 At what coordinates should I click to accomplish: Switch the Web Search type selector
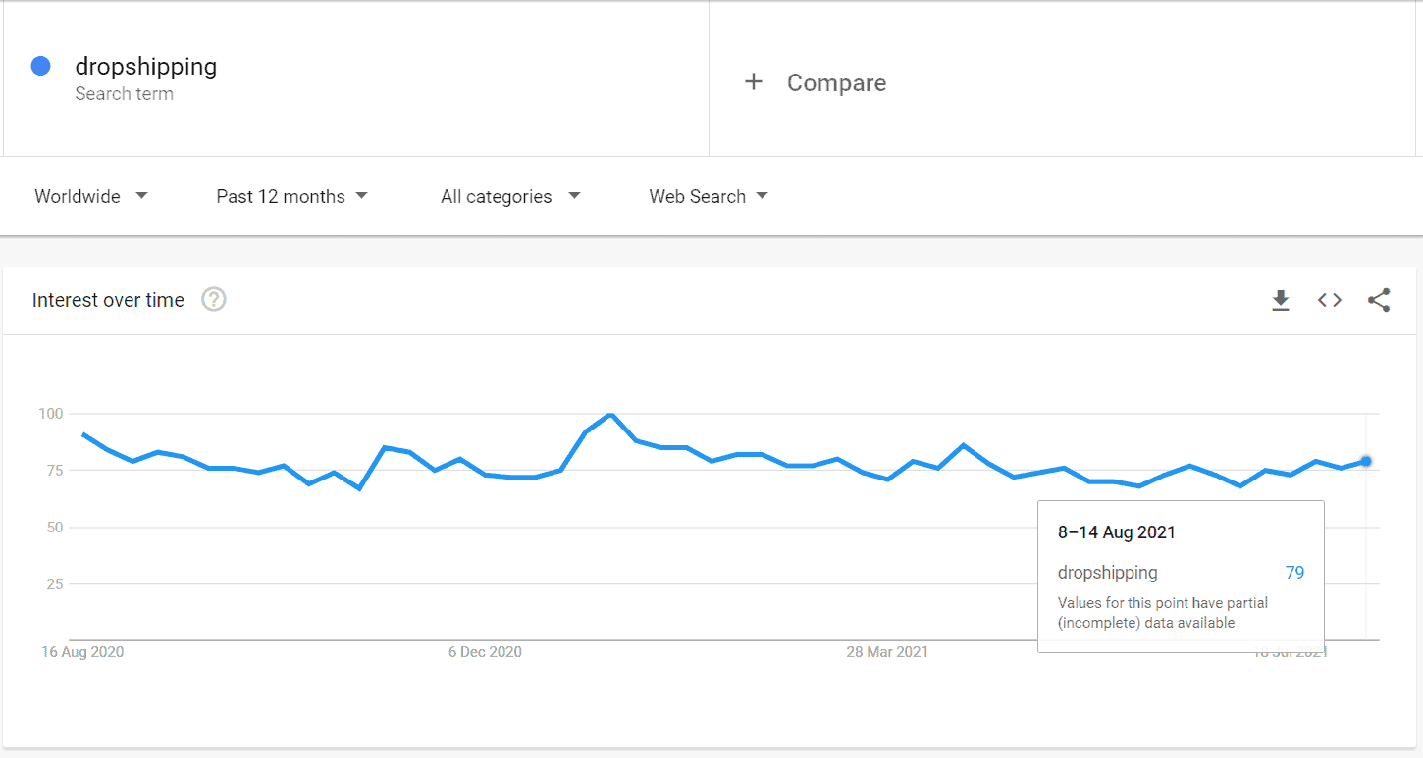click(708, 196)
